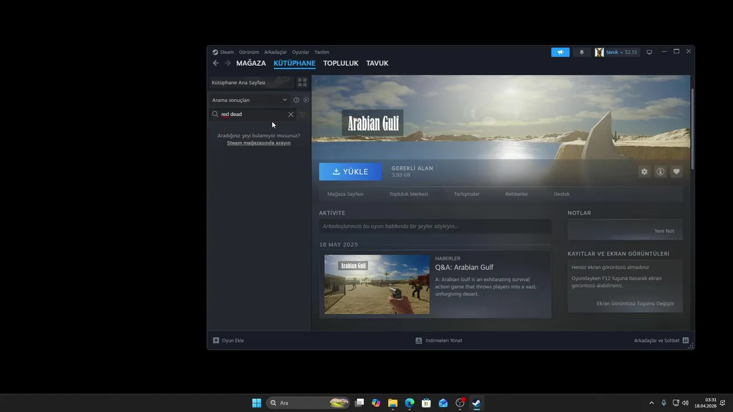Click Oyun Ekle text

[x=233, y=340]
